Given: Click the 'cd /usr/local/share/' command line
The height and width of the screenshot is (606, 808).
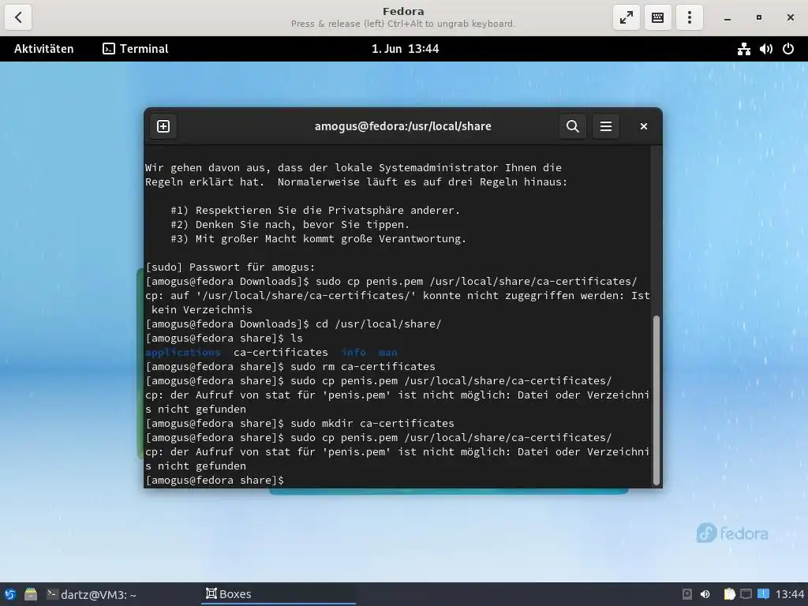Looking at the screenshot, I should click(x=294, y=324).
